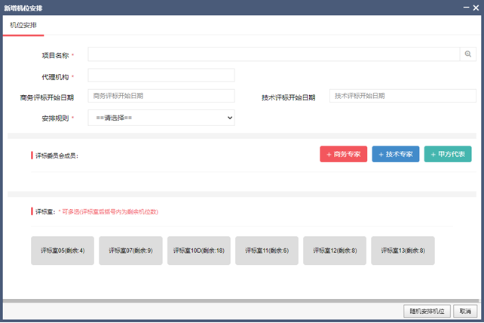Select room 评标室11 (剩余:6)
The height and width of the screenshot is (323, 484).
coord(266,251)
